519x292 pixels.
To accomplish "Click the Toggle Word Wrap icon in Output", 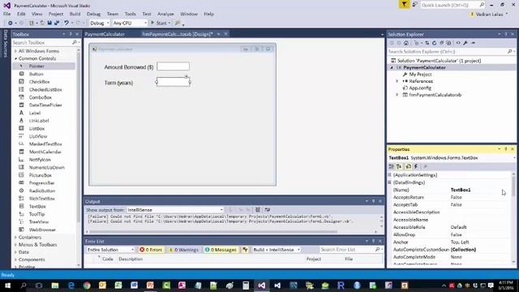I will click(x=268, y=210).
